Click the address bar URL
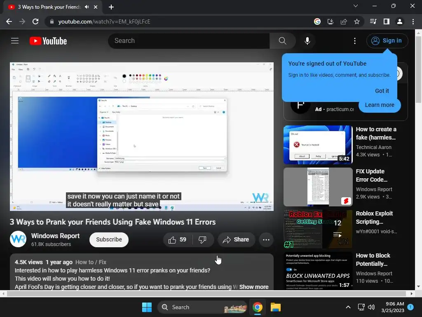 pyautogui.click(x=104, y=21)
